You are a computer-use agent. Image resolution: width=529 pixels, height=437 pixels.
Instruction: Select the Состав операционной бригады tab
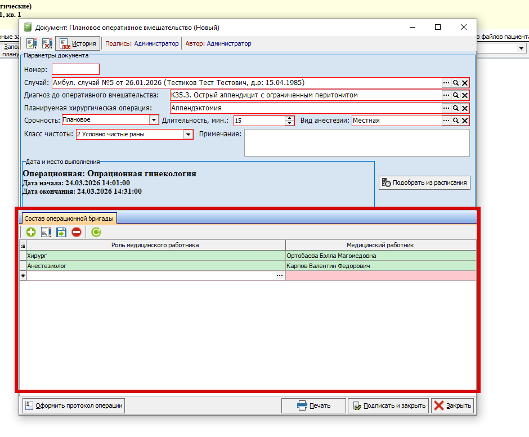(x=69, y=218)
